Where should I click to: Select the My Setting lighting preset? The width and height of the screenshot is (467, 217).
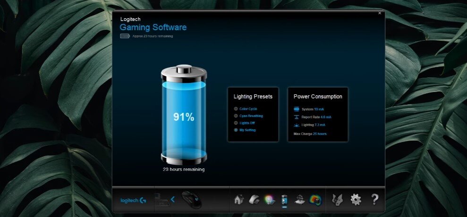coord(245,130)
